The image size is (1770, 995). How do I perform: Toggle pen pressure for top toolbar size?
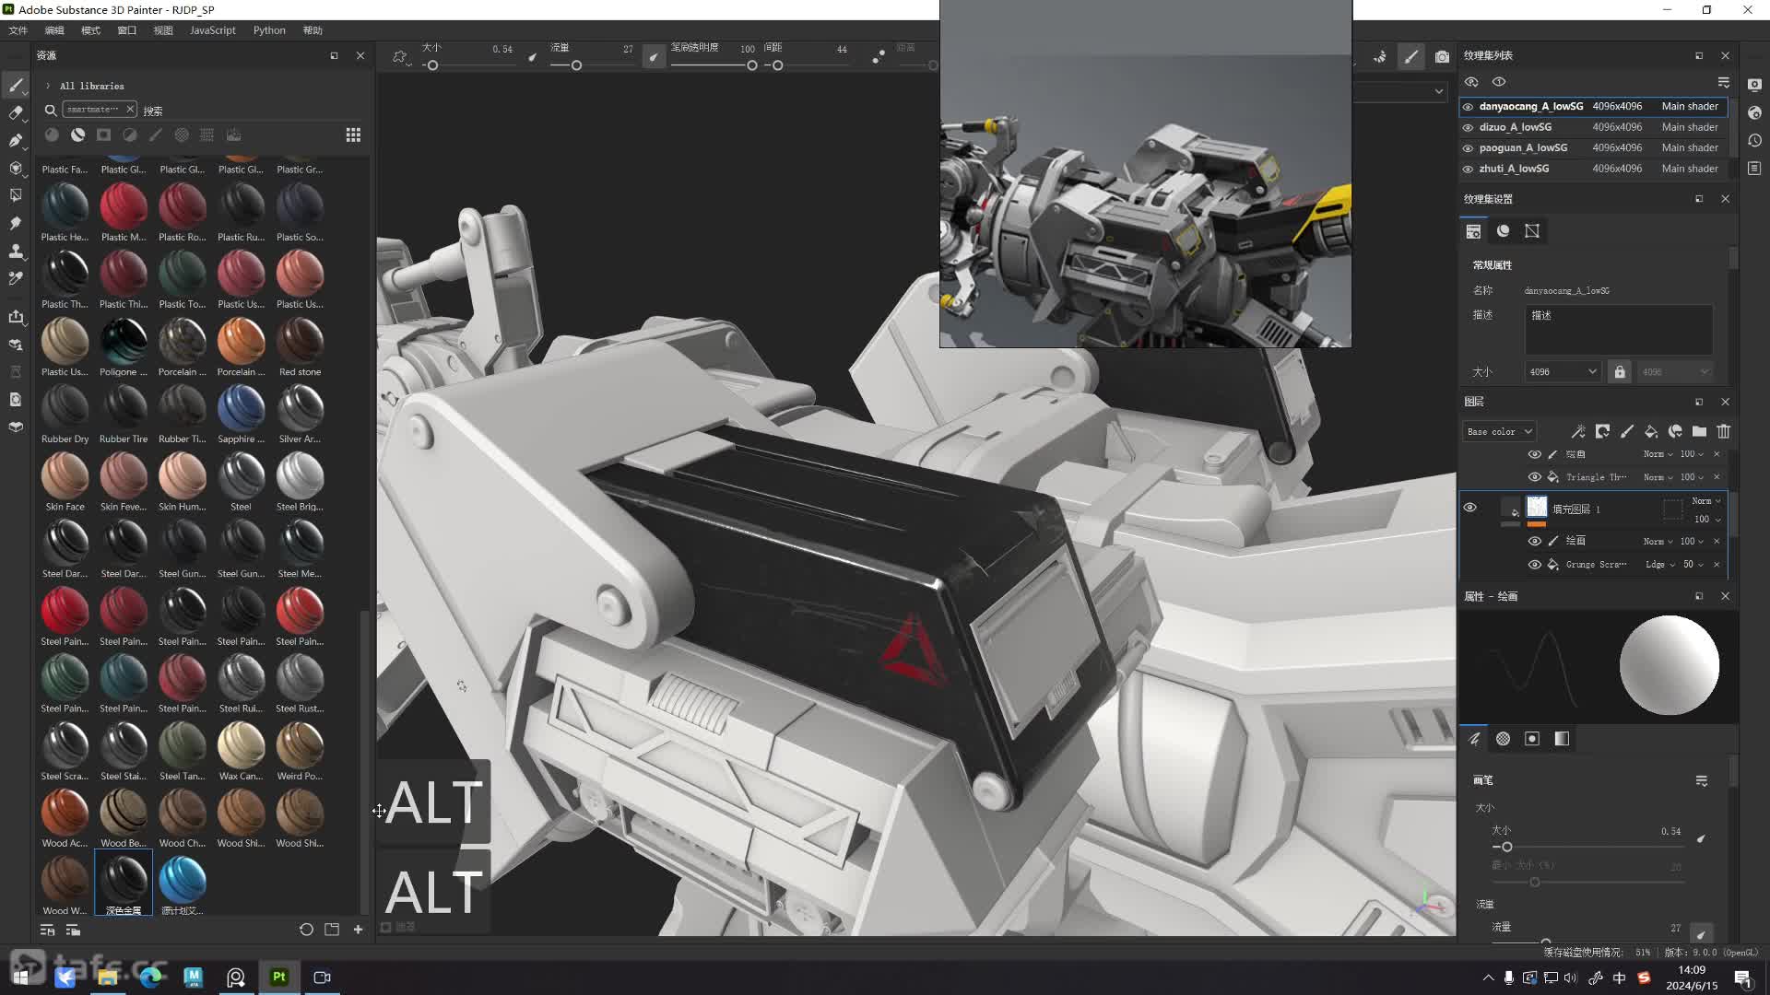[532, 57]
